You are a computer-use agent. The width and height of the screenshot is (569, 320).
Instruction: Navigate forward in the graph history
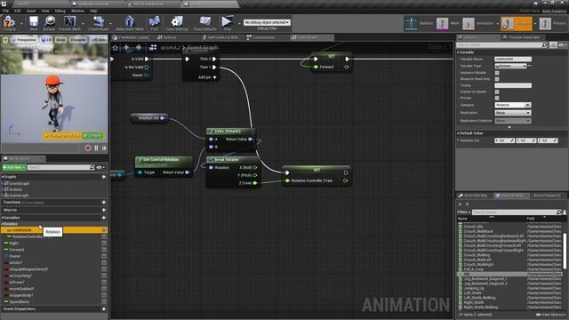(x=139, y=47)
